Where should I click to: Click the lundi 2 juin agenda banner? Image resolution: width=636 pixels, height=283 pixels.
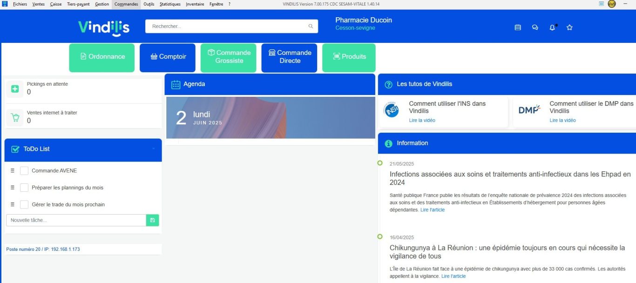(x=271, y=118)
